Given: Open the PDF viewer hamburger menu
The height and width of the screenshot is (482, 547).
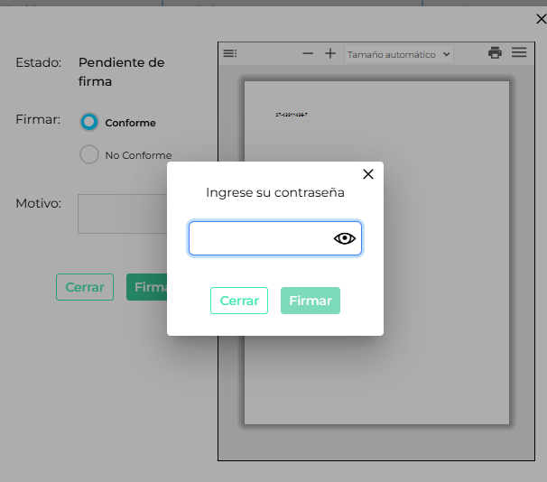Looking at the screenshot, I should (x=519, y=52).
